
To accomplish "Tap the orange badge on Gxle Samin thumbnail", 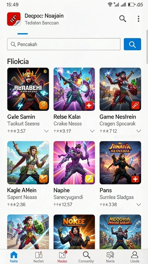I will pyautogui.click(x=43, y=105).
